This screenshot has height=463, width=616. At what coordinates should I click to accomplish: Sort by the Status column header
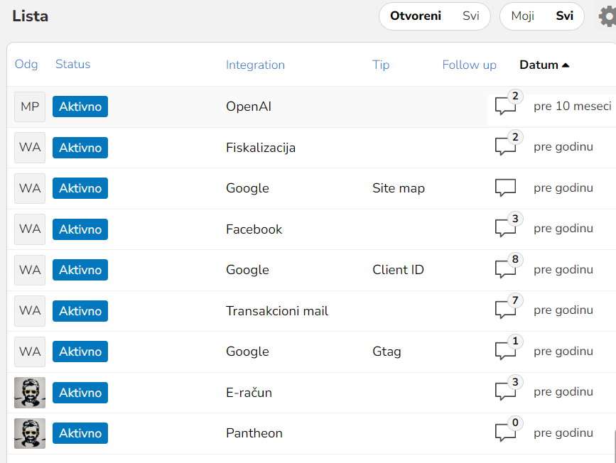[x=72, y=65]
